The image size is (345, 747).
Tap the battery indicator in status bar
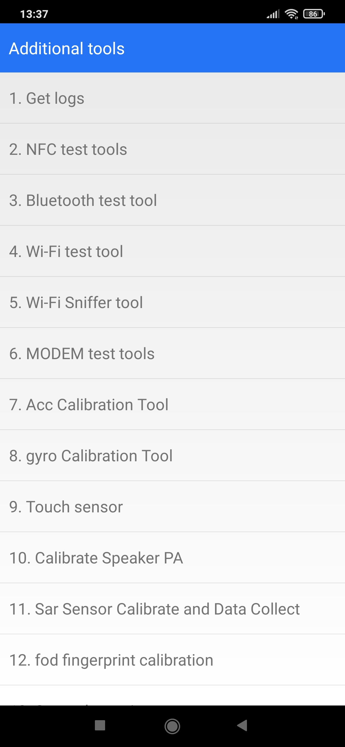pyautogui.click(x=314, y=14)
